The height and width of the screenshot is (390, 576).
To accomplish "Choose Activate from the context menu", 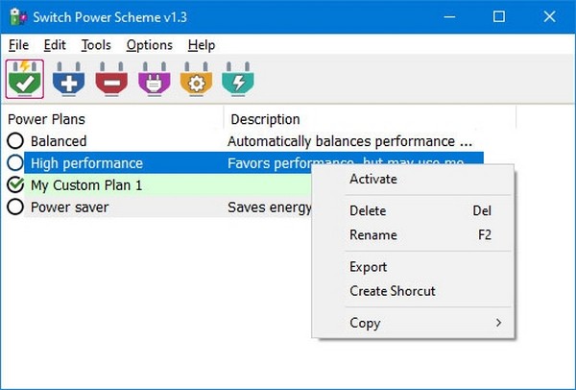I will point(373,179).
